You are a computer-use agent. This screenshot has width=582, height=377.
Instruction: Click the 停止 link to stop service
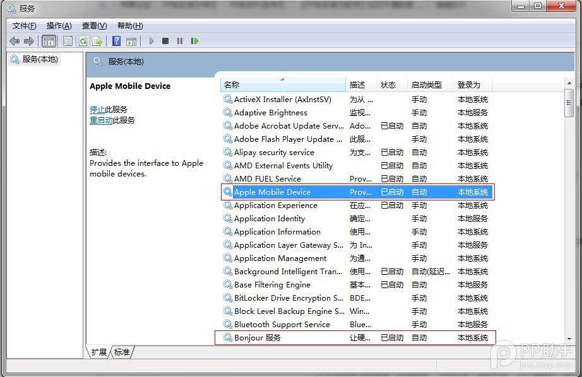pyautogui.click(x=97, y=109)
